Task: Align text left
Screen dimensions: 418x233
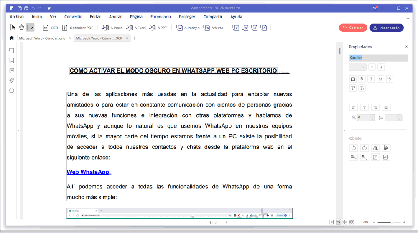Action: coord(354,108)
